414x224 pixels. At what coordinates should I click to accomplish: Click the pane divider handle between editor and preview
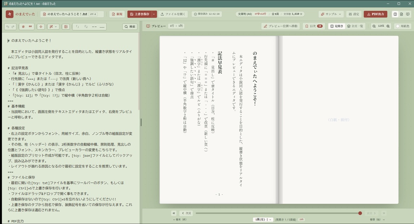(x=141, y=122)
